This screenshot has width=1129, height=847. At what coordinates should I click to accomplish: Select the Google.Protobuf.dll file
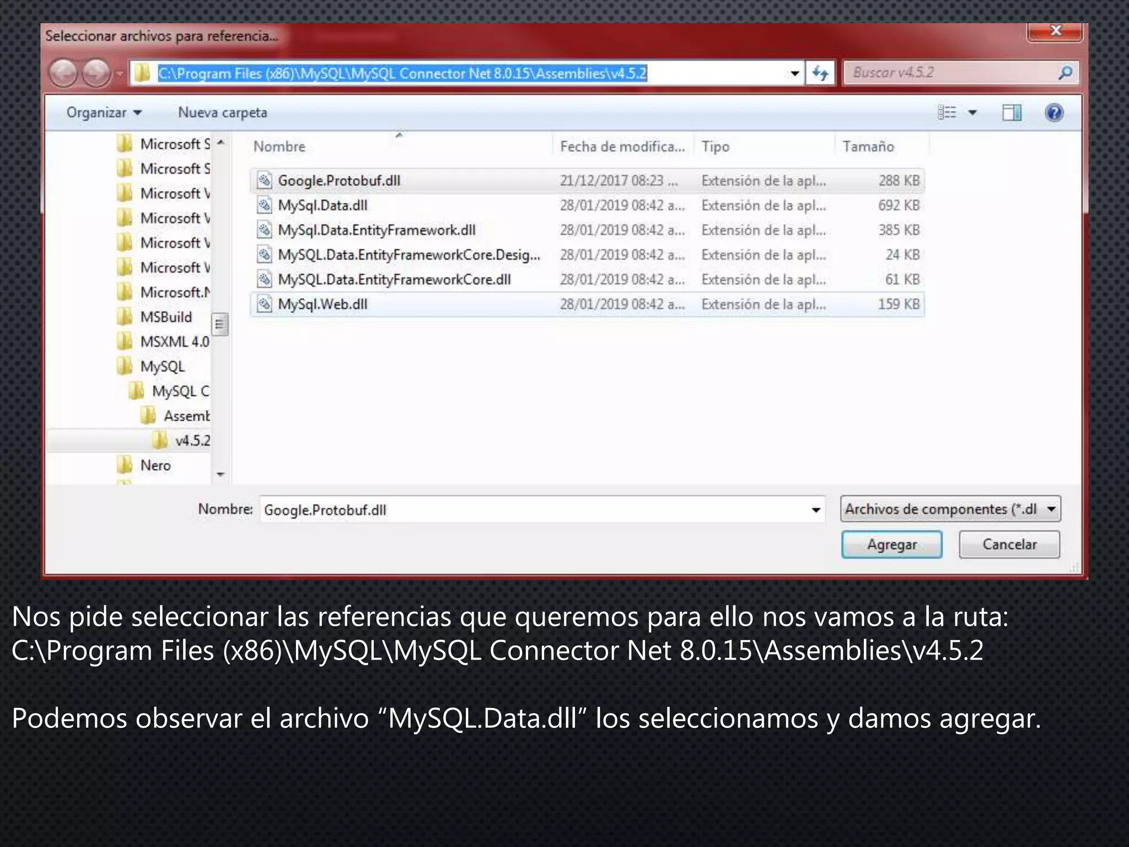[x=587, y=180]
